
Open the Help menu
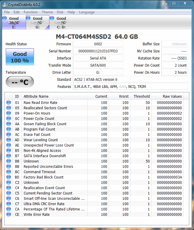pyautogui.click(x=71, y=12)
